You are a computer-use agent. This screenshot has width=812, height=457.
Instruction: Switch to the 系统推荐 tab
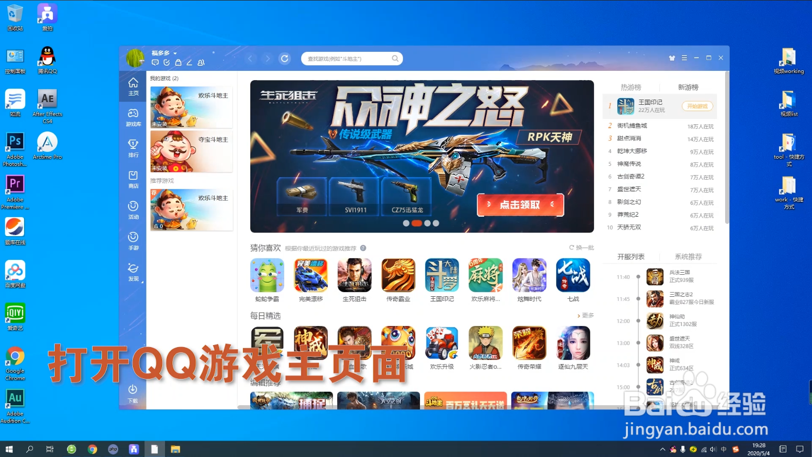(688, 257)
